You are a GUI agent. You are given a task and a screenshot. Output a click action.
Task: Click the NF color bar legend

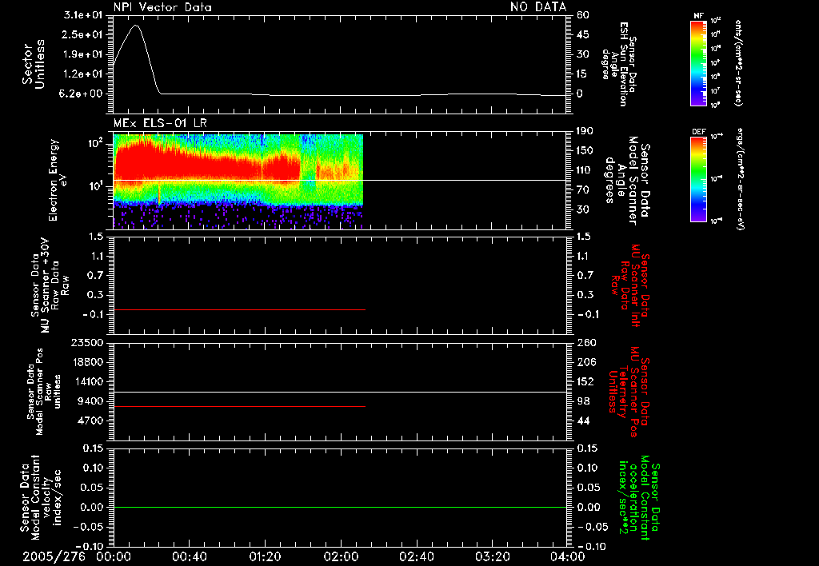(698, 63)
